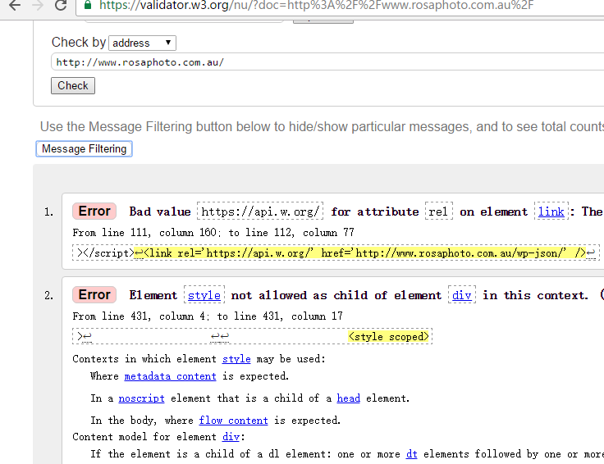Follow the 'dt' elements link
Viewport: 604px width, 464px height.
411,454
